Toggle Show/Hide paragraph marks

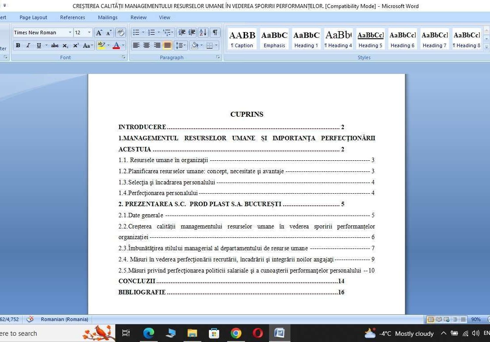[214, 33]
